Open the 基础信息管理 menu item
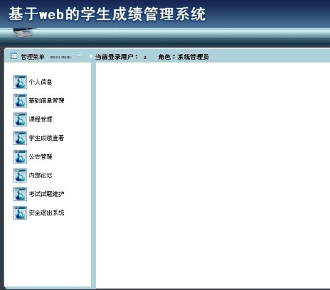330x290 pixels. pos(46,101)
